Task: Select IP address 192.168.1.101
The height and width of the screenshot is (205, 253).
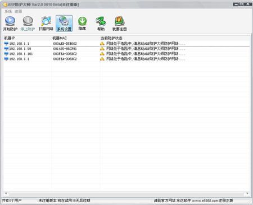Action: [21, 54]
